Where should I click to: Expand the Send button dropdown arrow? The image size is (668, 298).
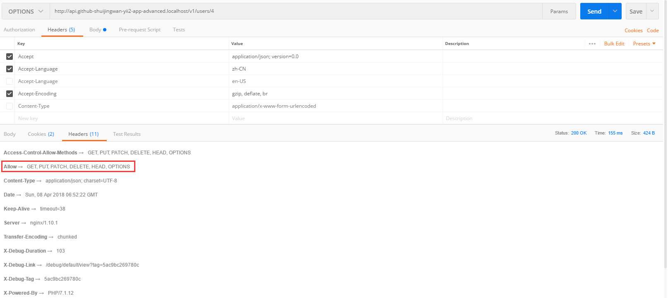pos(615,11)
